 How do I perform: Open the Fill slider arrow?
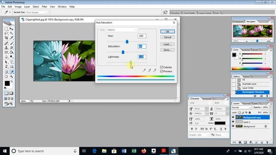pyautogui.click(x=270, y=112)
